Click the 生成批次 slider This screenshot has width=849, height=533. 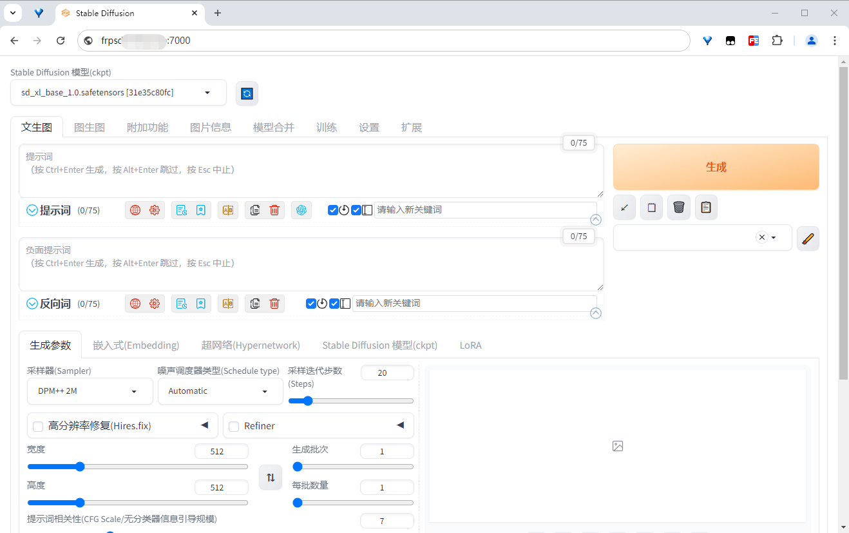(353, 467)
